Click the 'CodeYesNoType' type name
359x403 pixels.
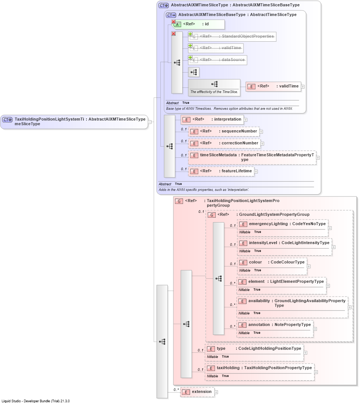(309, 224)
